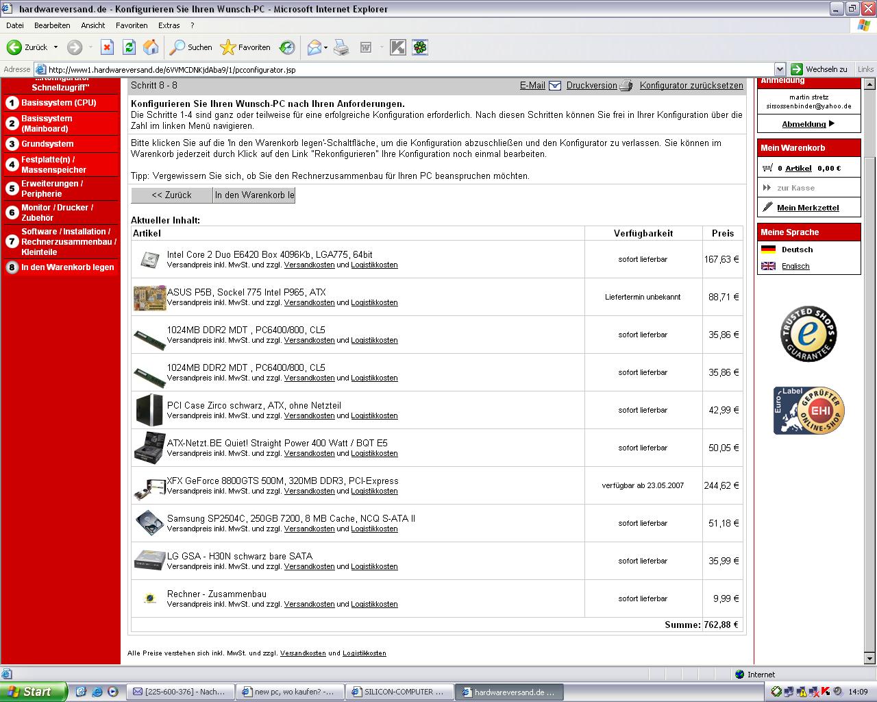Click the Abmeldung link
Image resolution: width=877 pixels, height=702 pixels.
pyautogui.click(x=804, y=124)
